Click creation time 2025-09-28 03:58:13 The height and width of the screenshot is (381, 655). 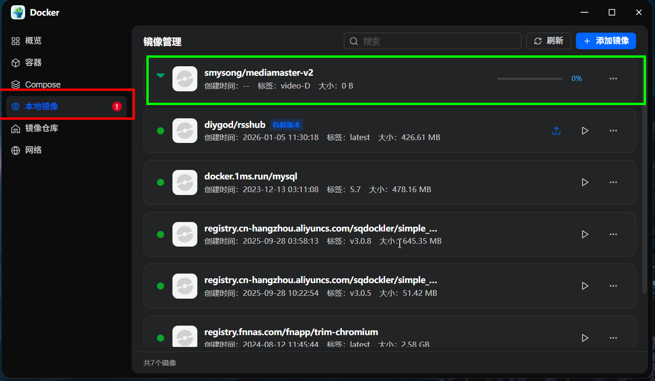[281, 241]
